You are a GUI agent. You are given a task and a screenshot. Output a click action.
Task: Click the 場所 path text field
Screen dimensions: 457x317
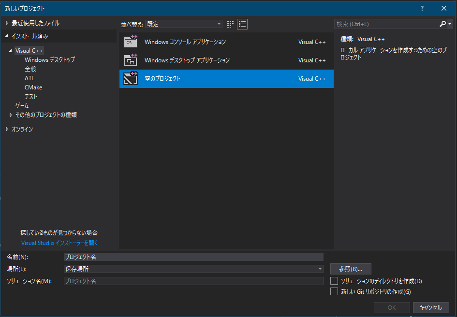coord(191,269)
